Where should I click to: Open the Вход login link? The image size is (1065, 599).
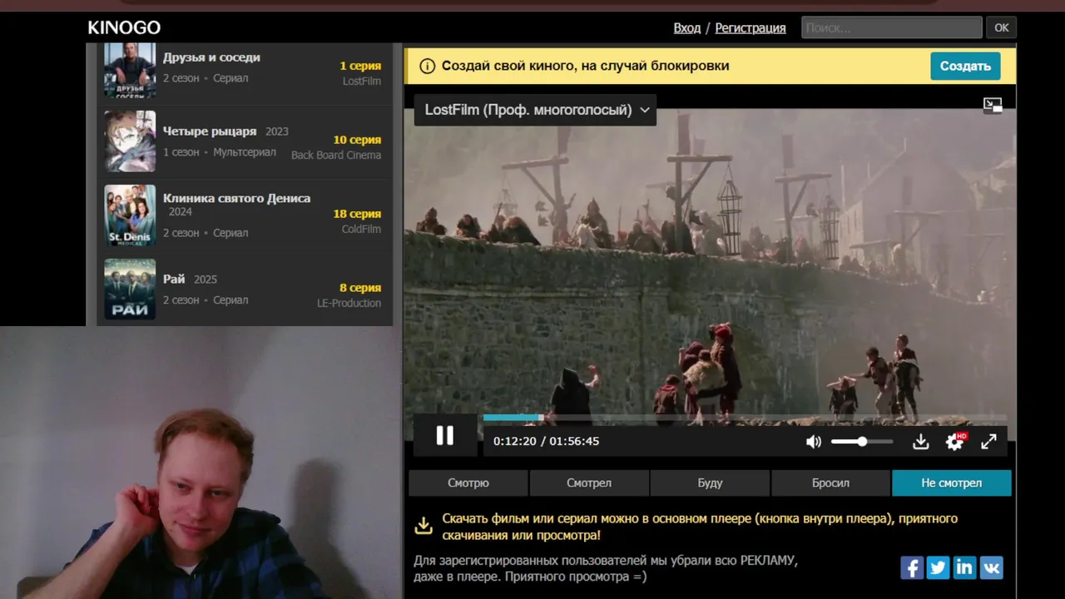point(687,27)
